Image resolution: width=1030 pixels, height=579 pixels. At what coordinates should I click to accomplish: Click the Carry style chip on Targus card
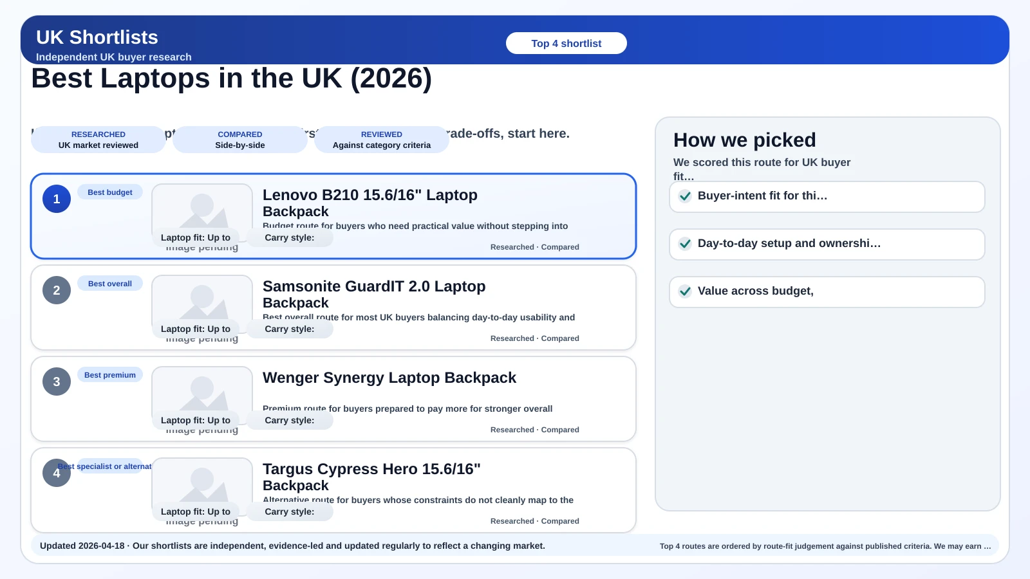coord(290,511)
